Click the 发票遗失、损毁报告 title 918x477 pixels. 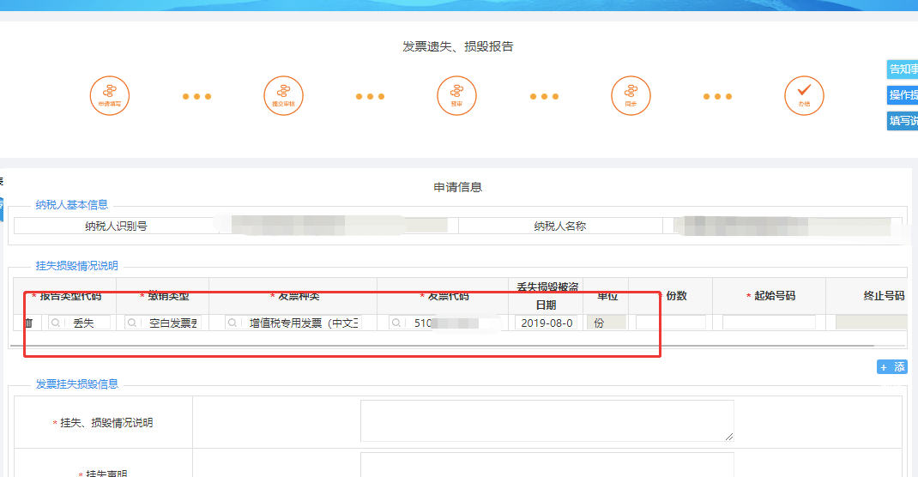458,46
